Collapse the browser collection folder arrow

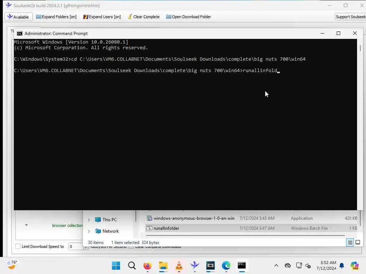[x=26, y=225]
